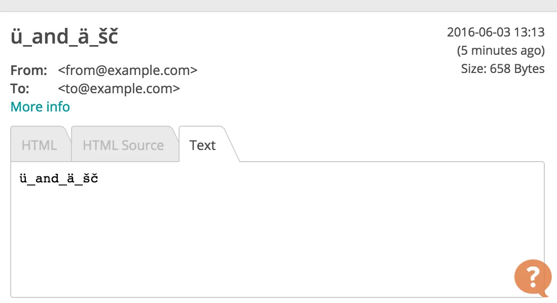The height and width of the screenshot is (303, 557).
Task: Expand the More info link
Action: pyautogui.click(x=40, y=107)
